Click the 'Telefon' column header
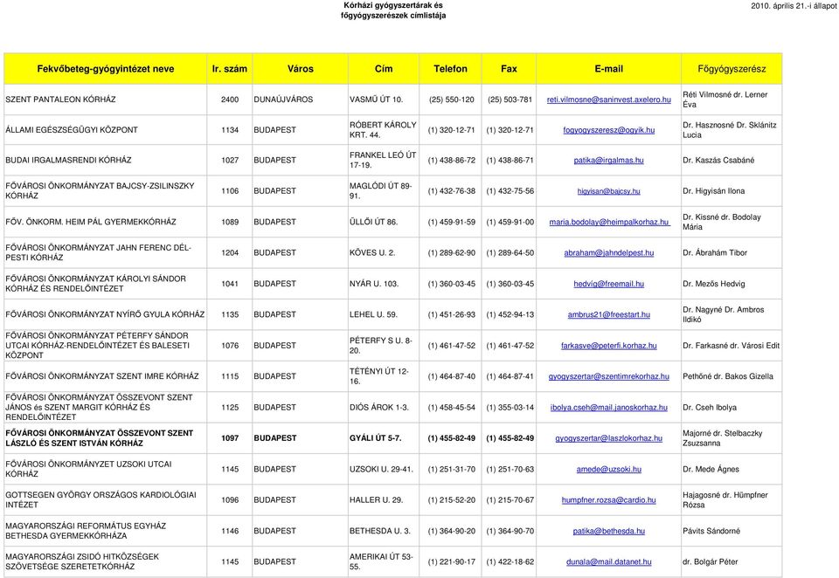Image resolution: width=839 pixels, height=578 pixels. click(x=451, y=68)
